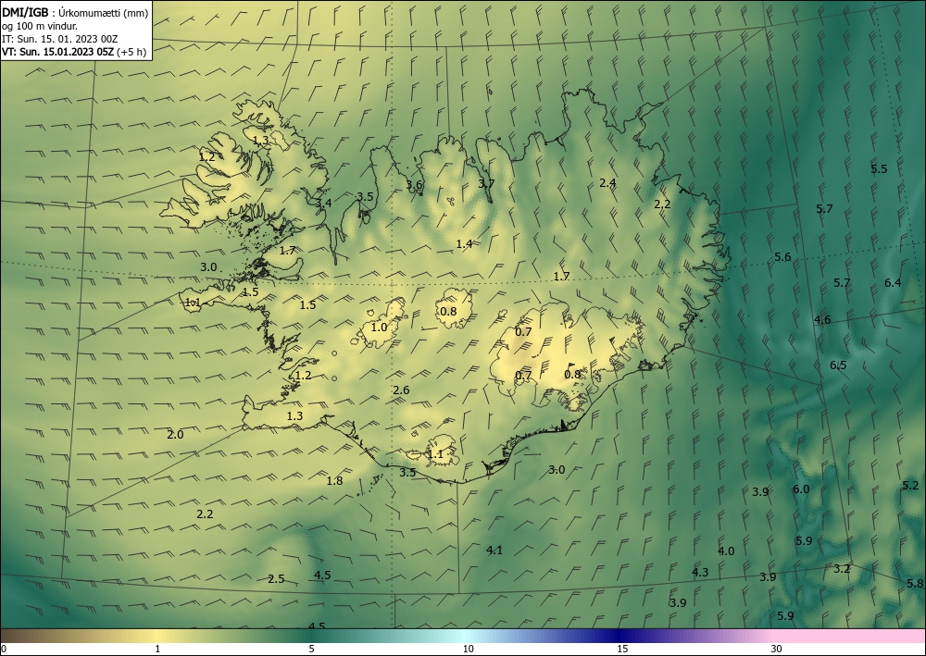Select the 4.3 value
This screenshot has height=656, width=926.
[x=700, y=572]
